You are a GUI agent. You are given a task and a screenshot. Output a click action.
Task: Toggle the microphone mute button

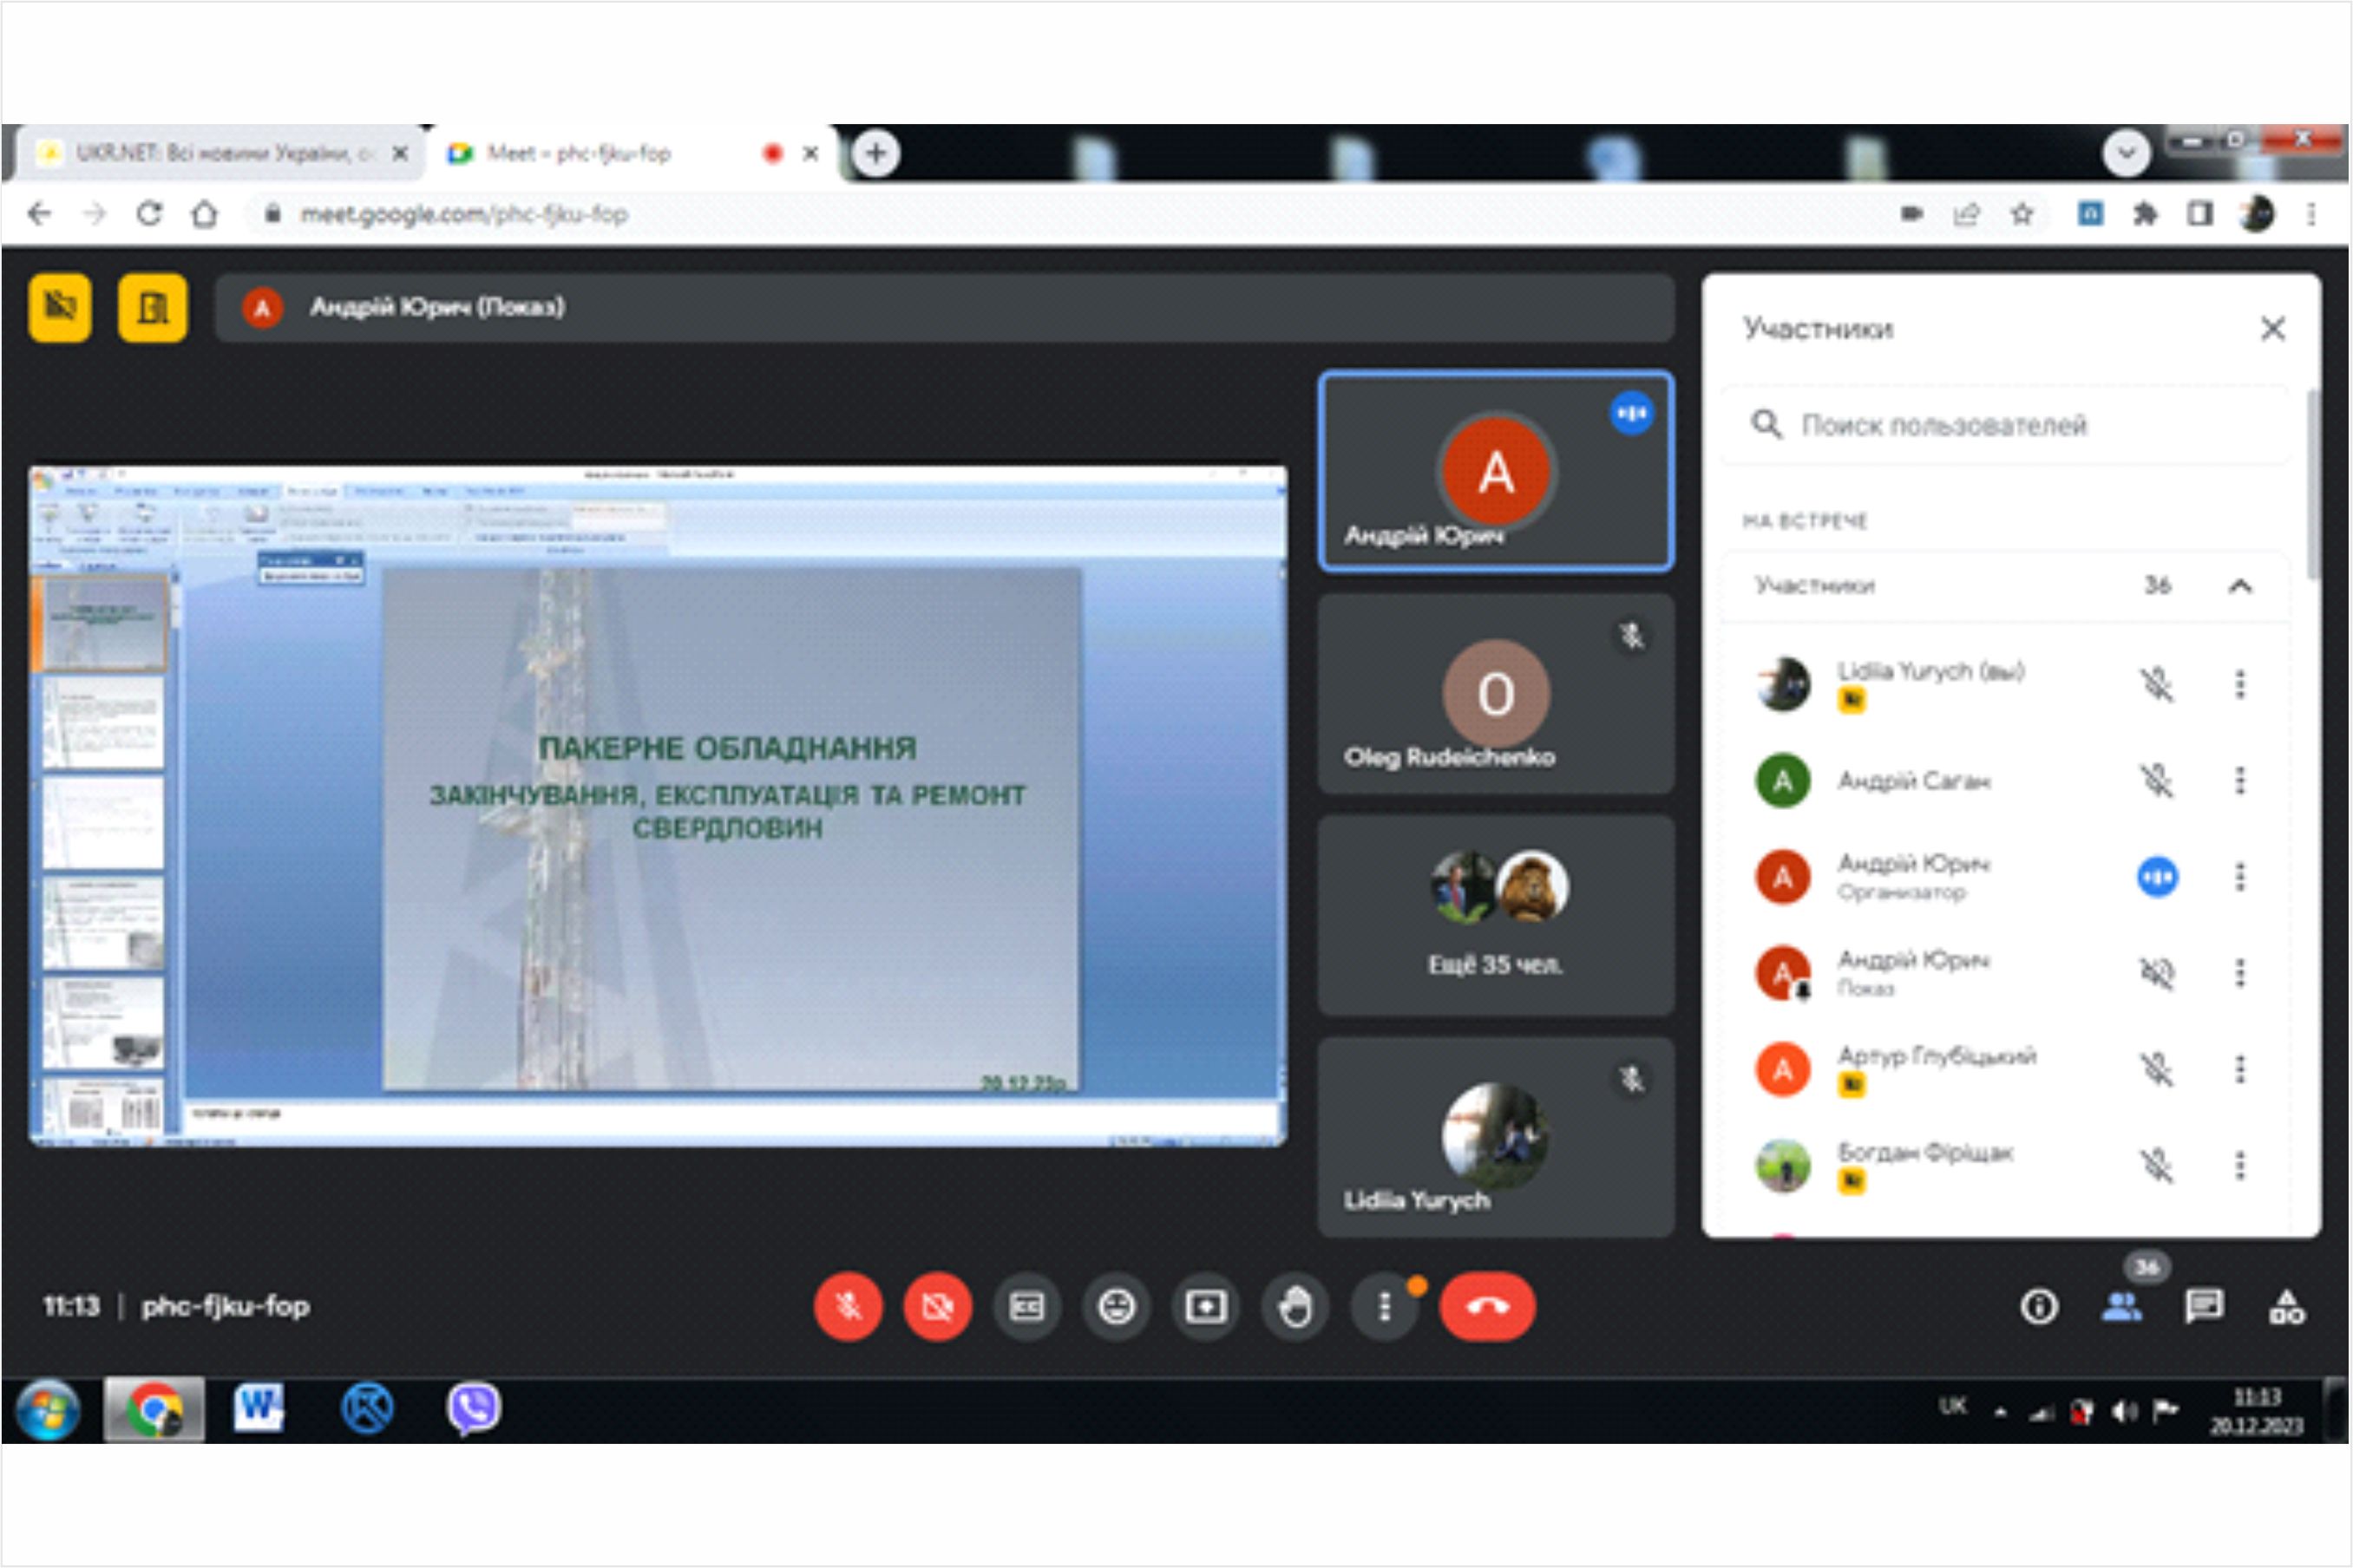click(x=849, y=1306)
